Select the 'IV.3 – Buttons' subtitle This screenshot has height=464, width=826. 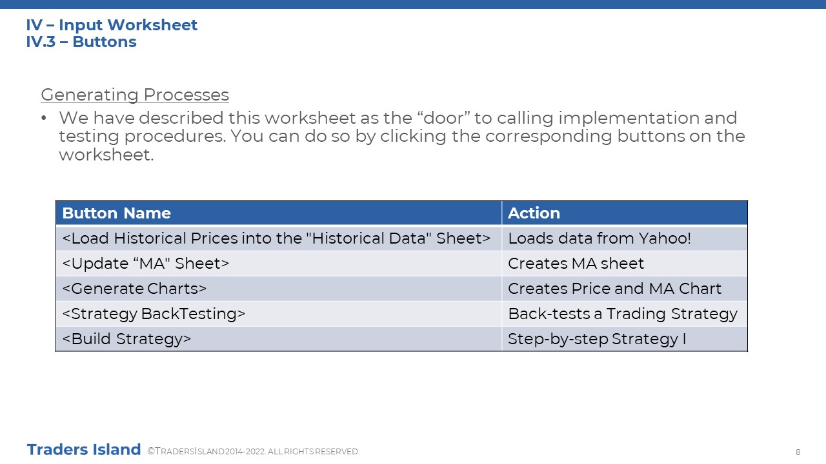[x=81, y=42]
